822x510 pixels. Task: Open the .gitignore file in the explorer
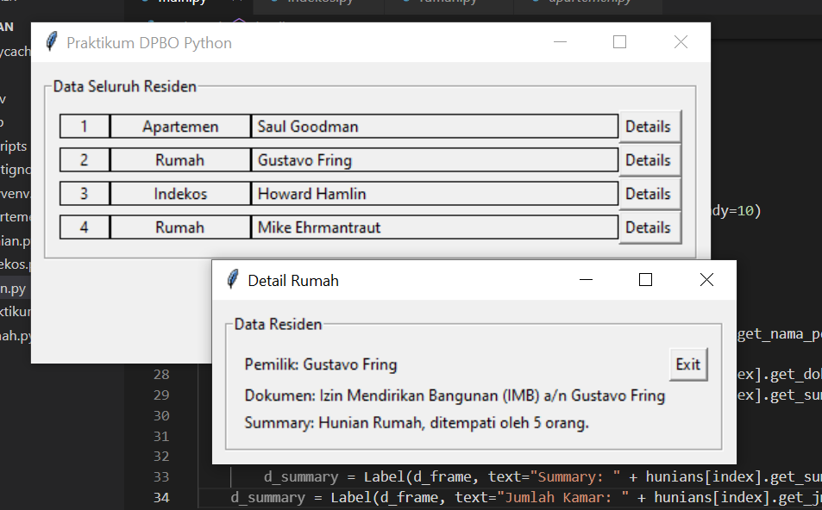[13, 170]
